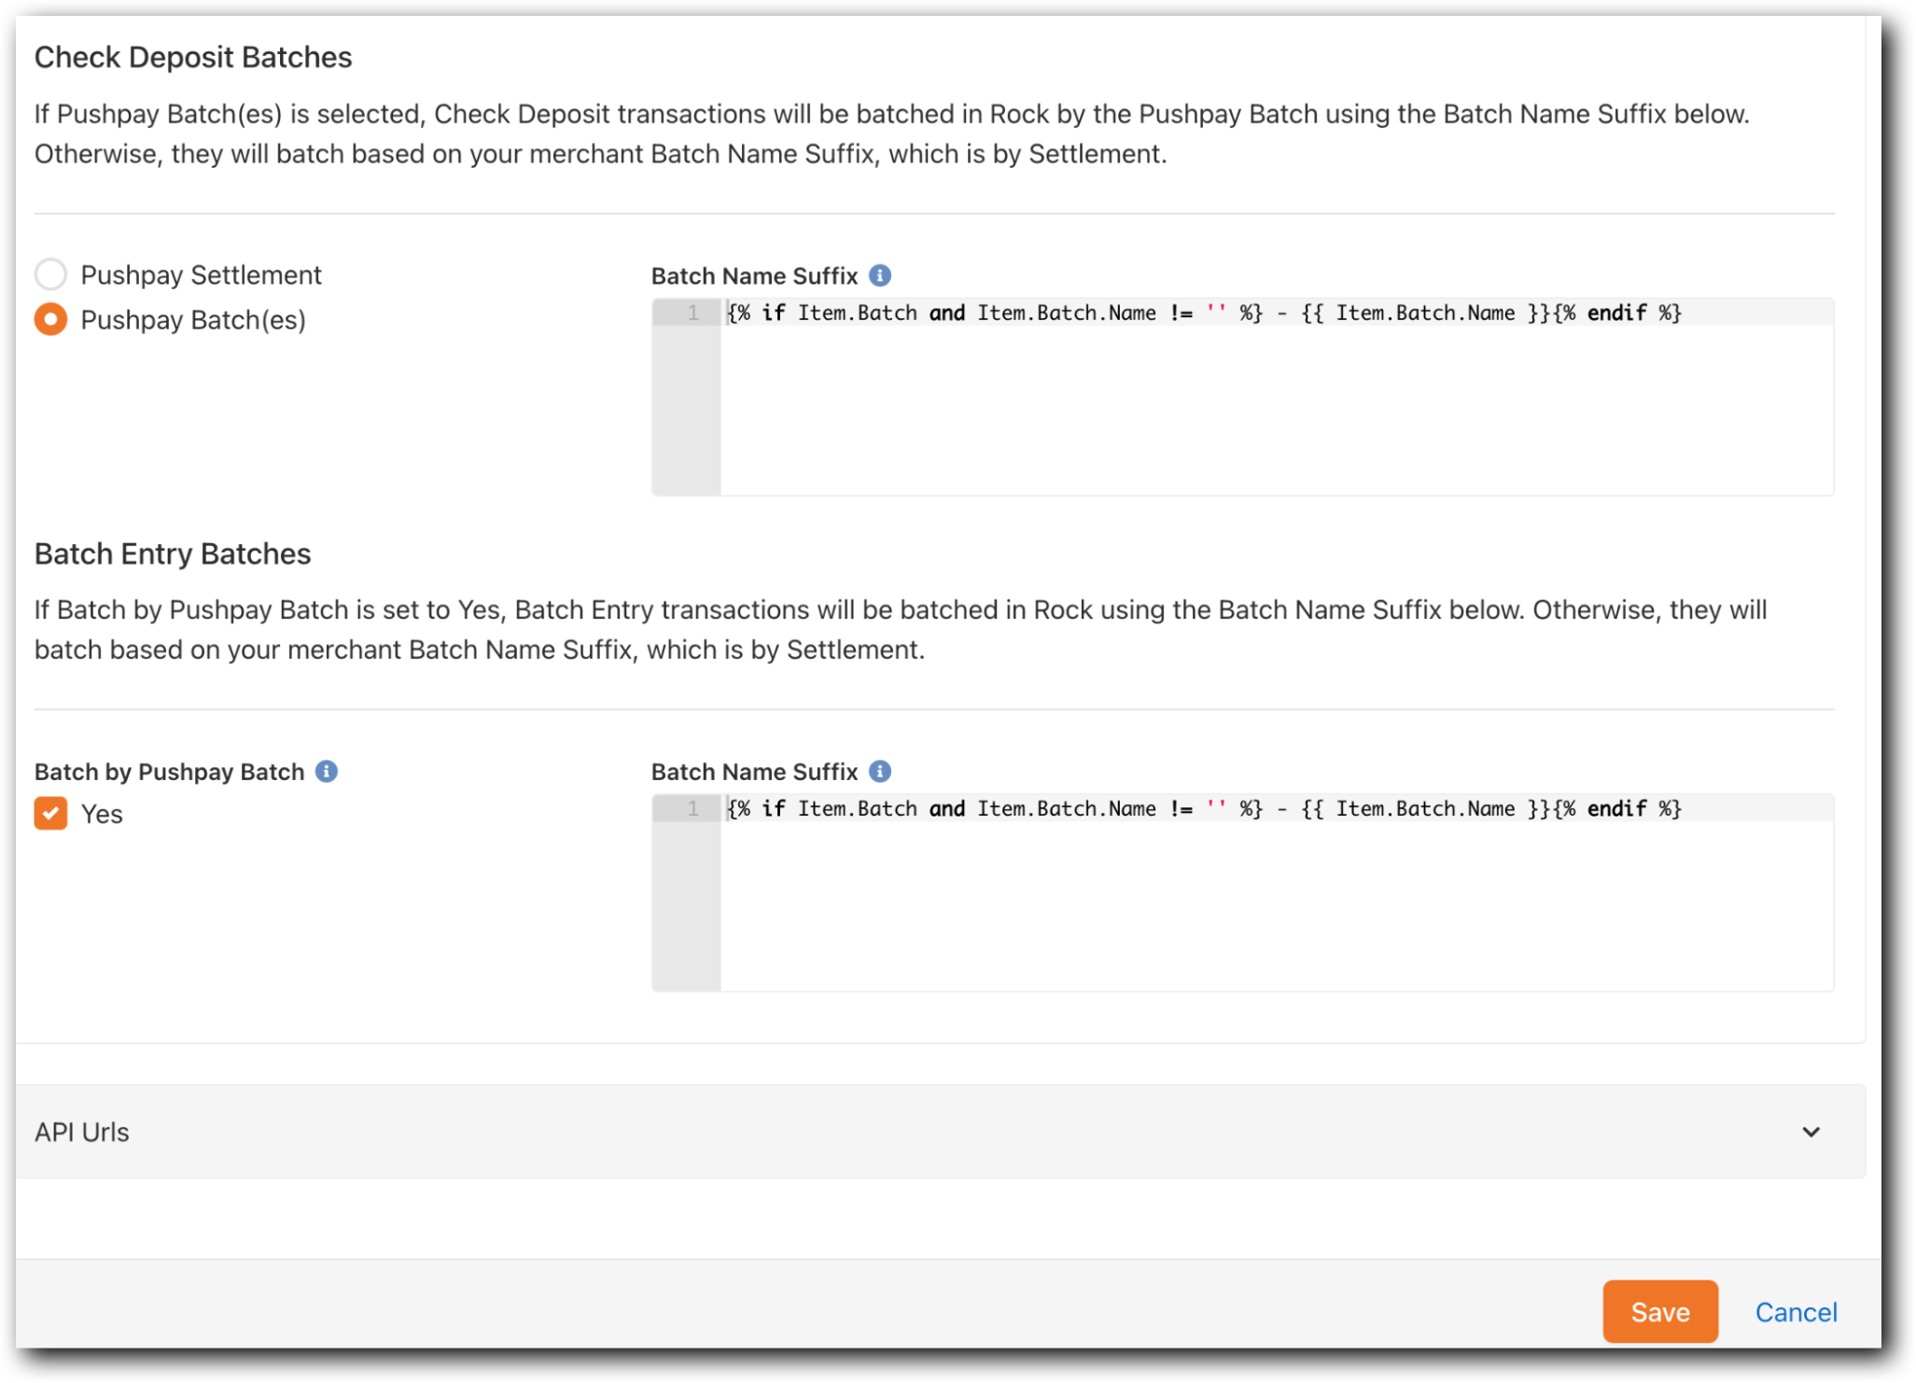Save the batch configuration settings
Viewport: 1916px width, 1383px height.
click(1659, 1311)
